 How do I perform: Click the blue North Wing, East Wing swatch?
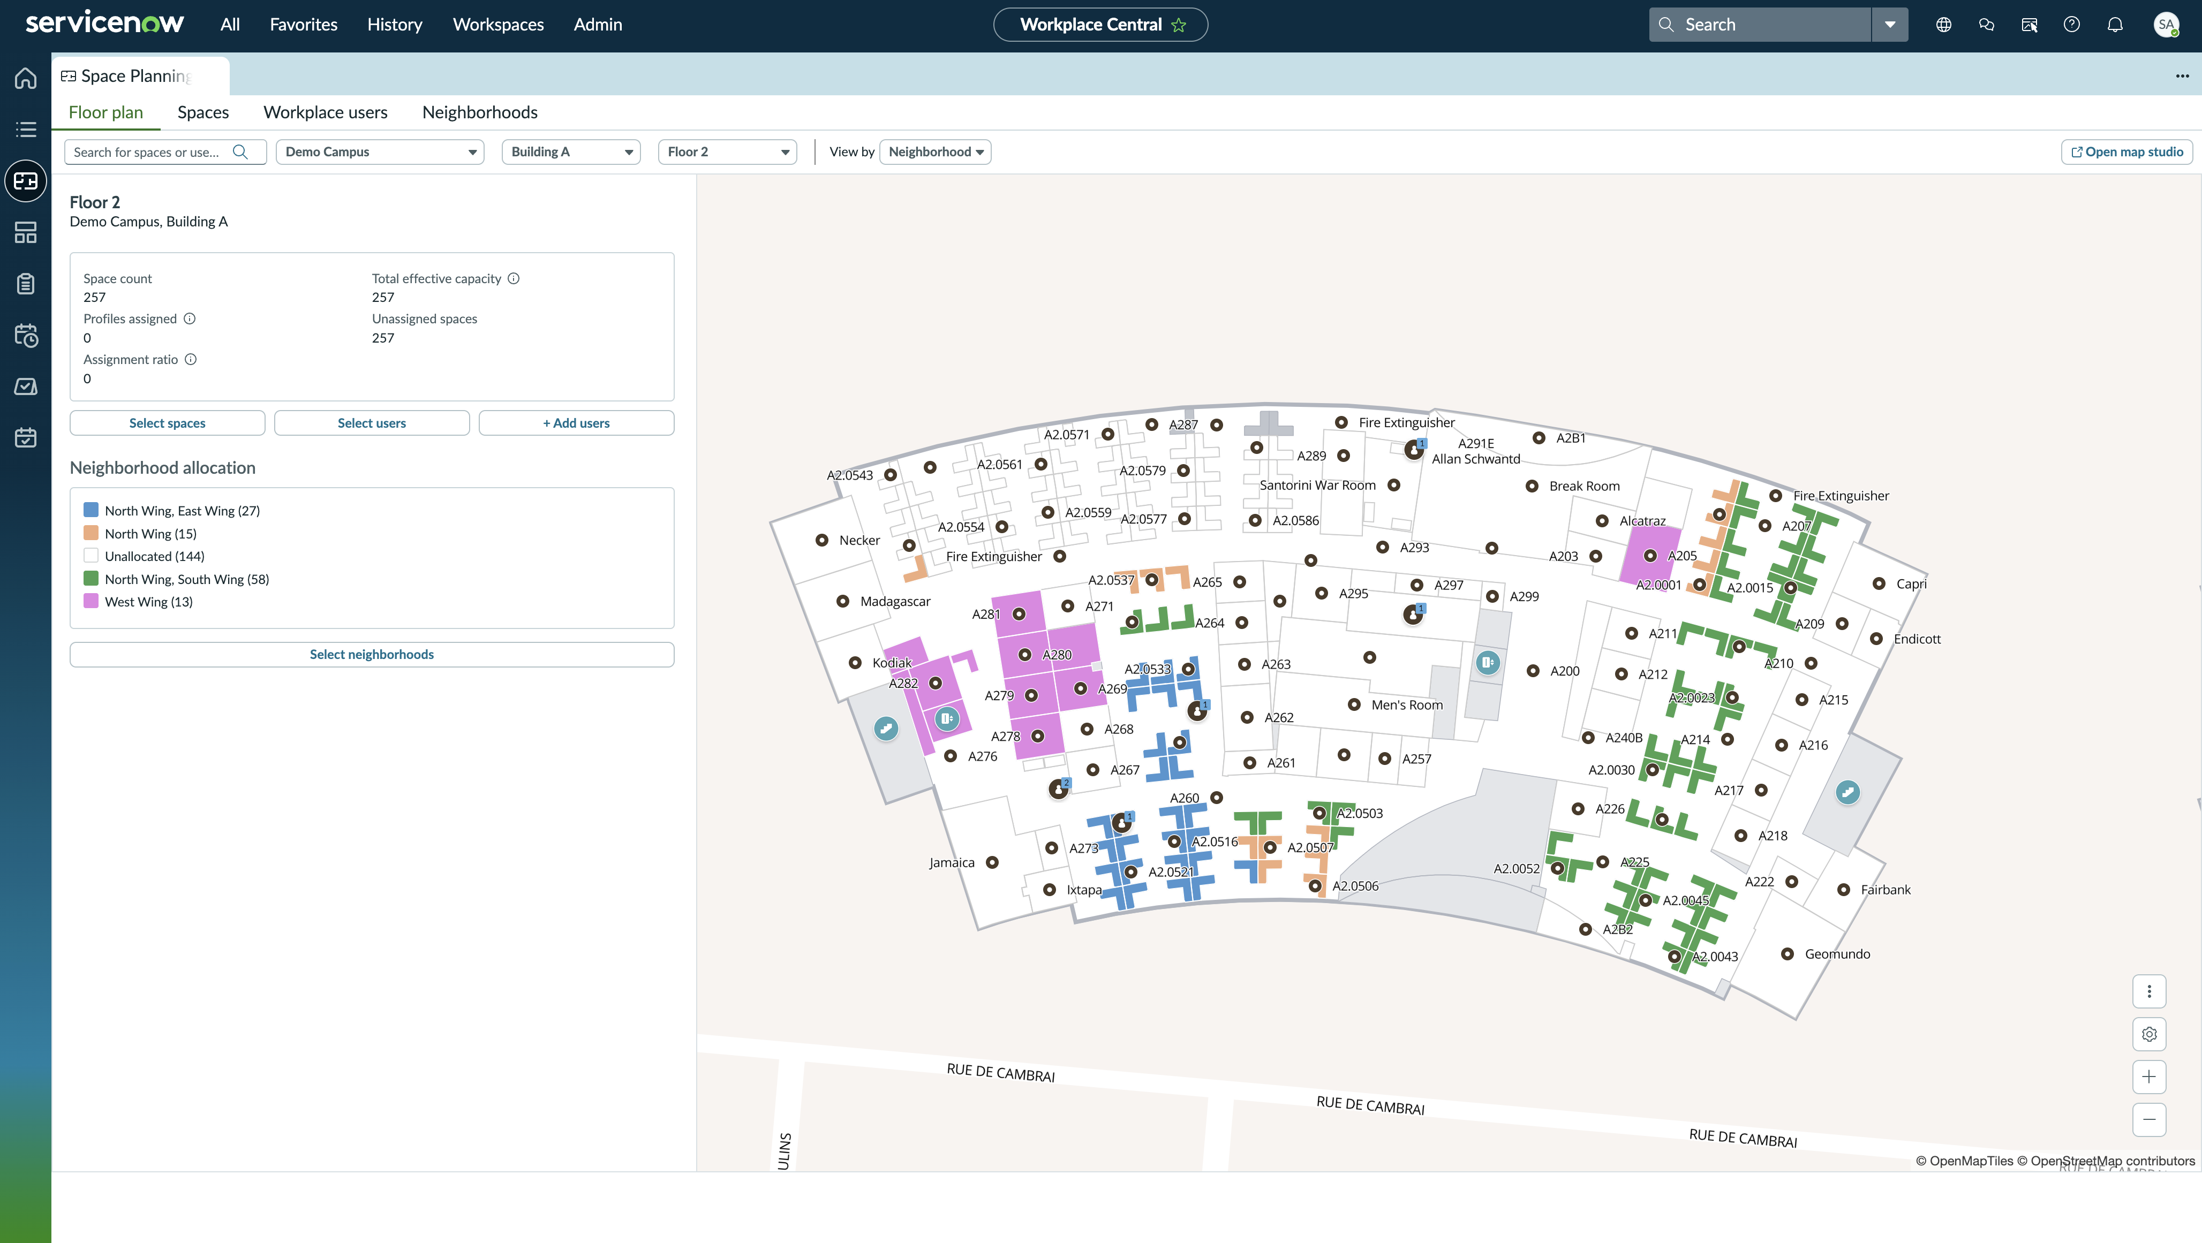91,510
